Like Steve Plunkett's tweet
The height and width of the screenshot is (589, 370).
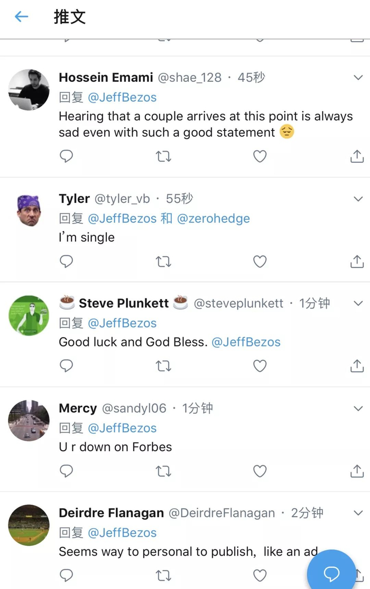(260, 366)
